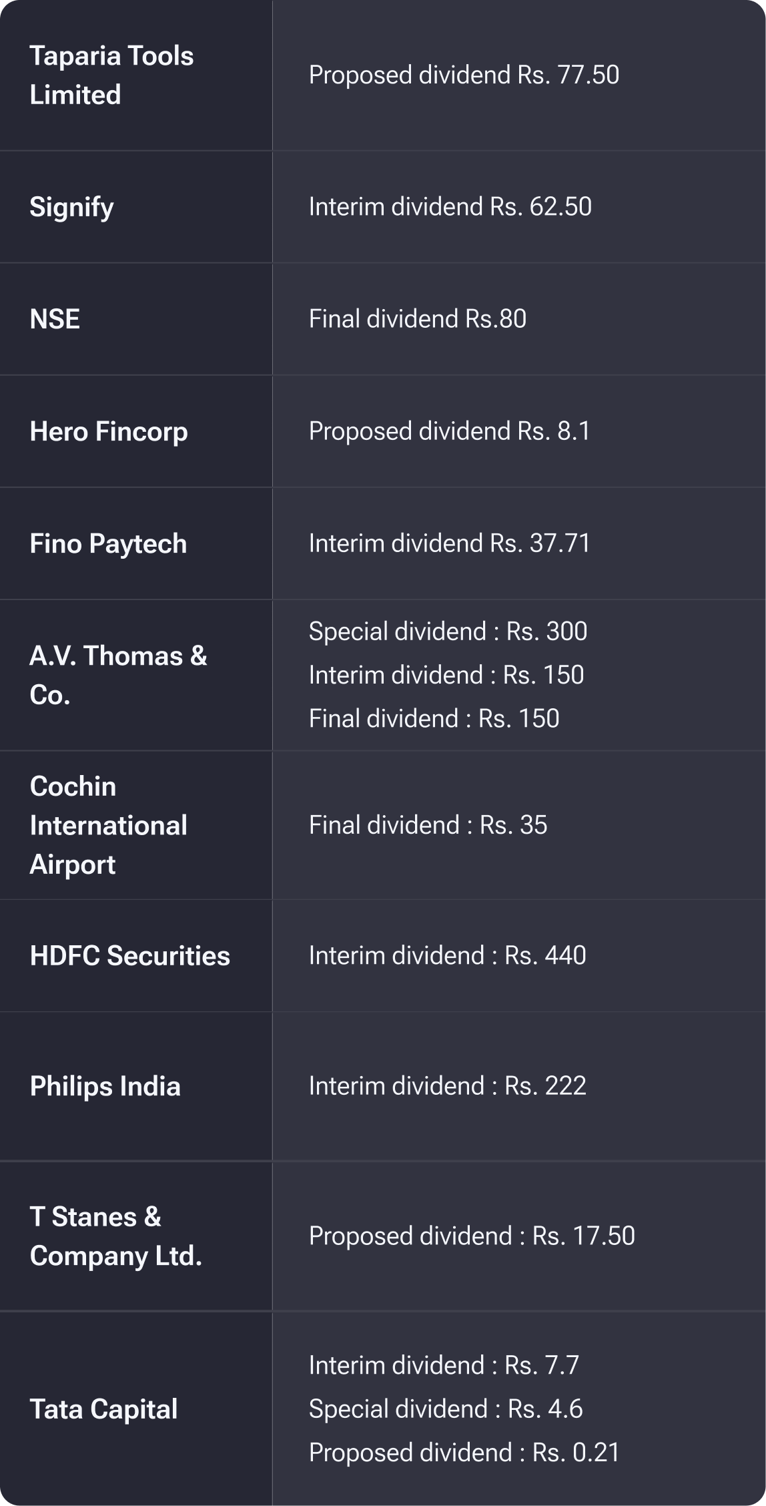Image resolution: width=766 pixels, height=1506 pixels.
Task: Select Hero Fincorp company name
Action: (109, 431)
